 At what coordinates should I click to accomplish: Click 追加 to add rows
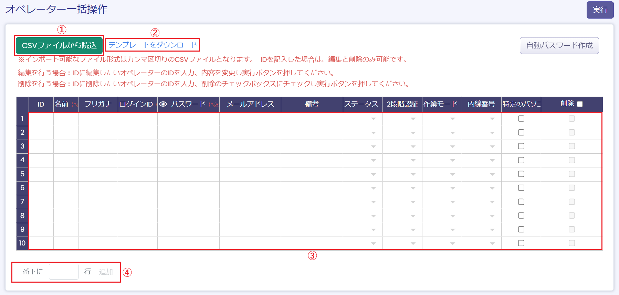(106, 272)
